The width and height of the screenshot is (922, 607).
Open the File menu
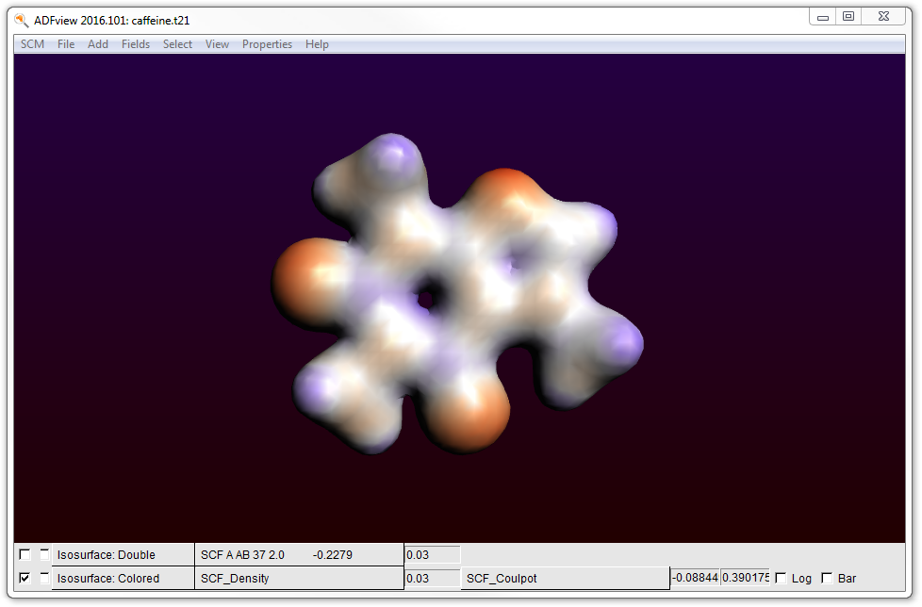click(x=66, y=44)
